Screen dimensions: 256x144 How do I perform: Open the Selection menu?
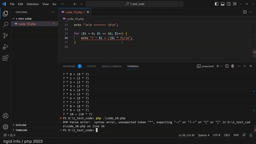(33, 4)
